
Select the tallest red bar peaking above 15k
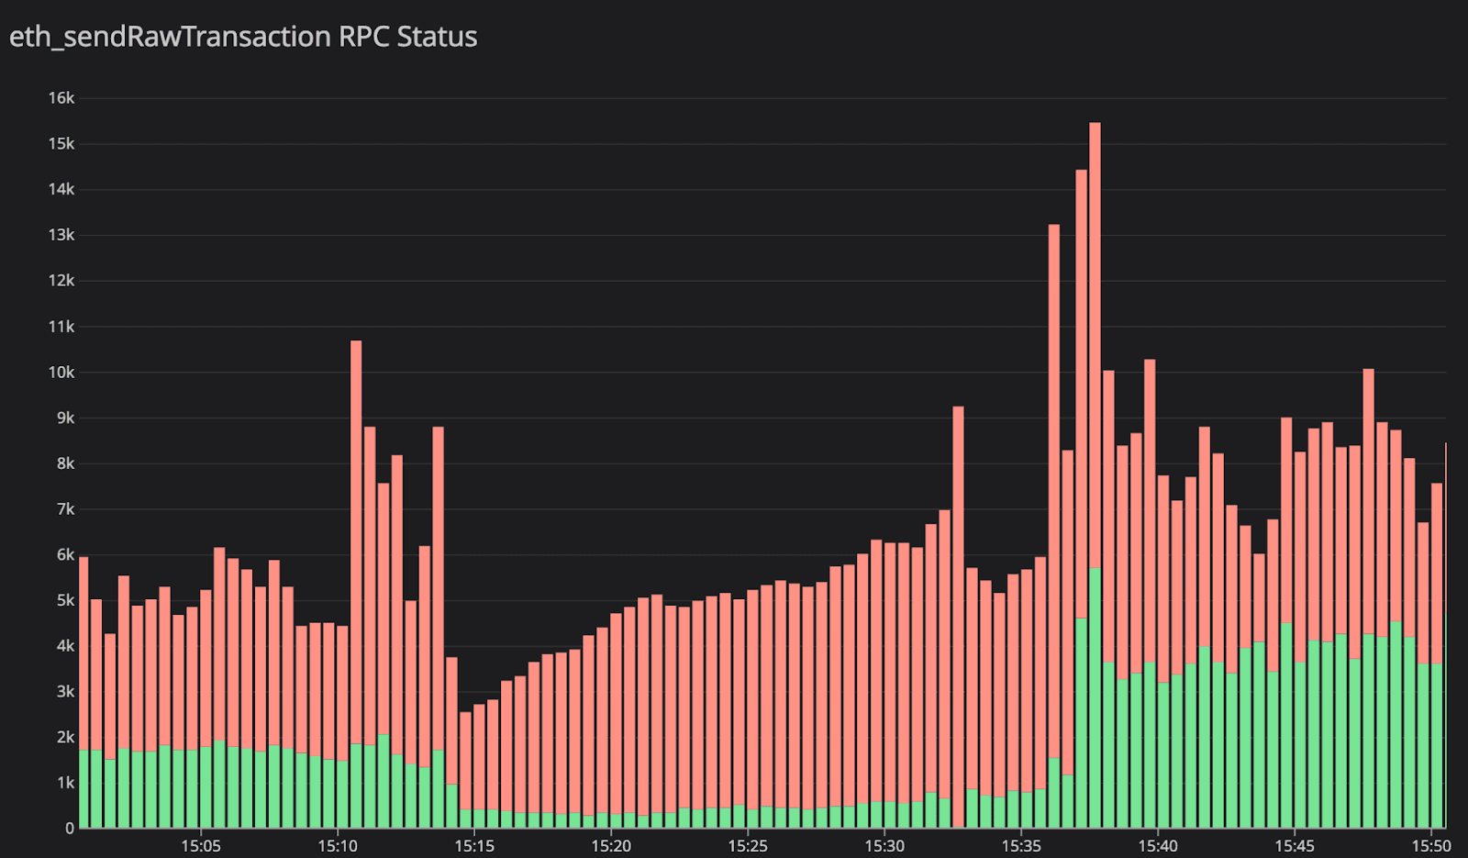[1095, 345]
